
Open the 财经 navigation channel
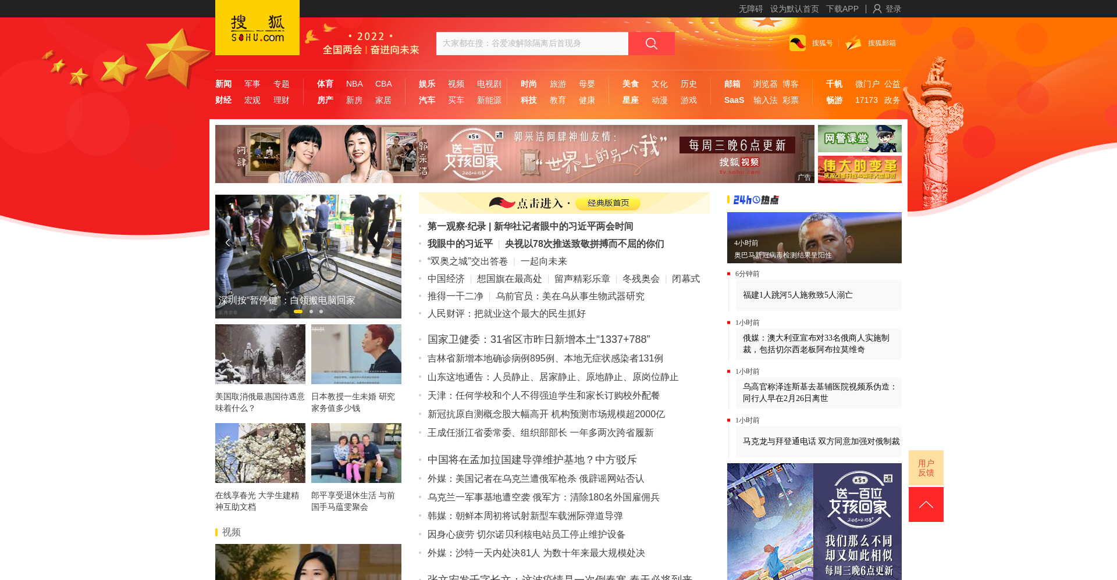click(223, 101)
